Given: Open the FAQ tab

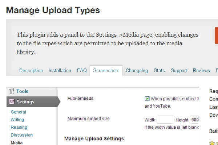Looking at the screenshot, I should [x=82, y=71].
